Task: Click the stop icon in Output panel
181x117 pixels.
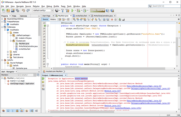Action: 43,85
